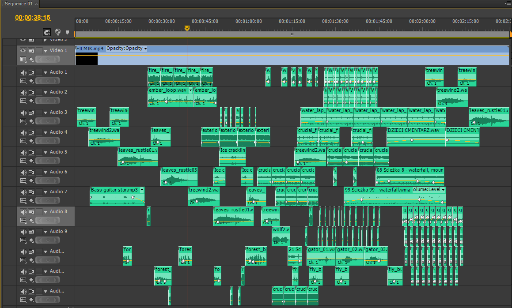Set display style for Audio 3
Screen dimensions: 512x308
pyautogui.click(x=23, y=121)
